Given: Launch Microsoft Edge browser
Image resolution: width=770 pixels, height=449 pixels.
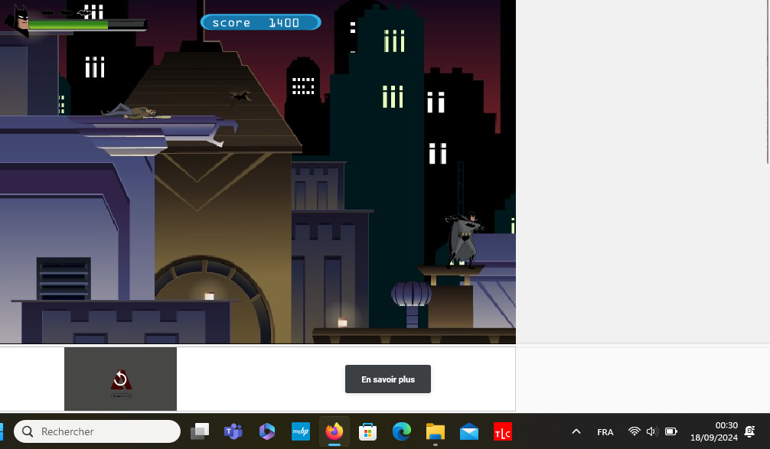Looking at the screenshot, I should pyautogui.click(x=401, y=431).
